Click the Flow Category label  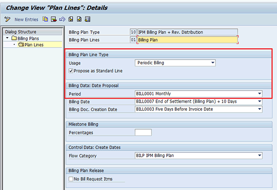[83, 156]
